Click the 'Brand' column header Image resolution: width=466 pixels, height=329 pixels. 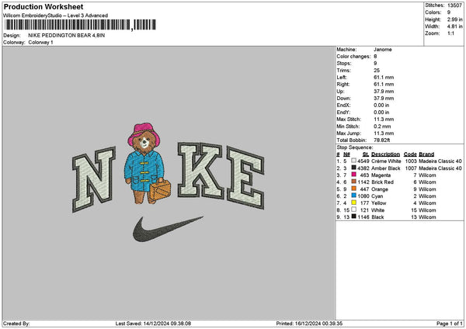[426, 154]
